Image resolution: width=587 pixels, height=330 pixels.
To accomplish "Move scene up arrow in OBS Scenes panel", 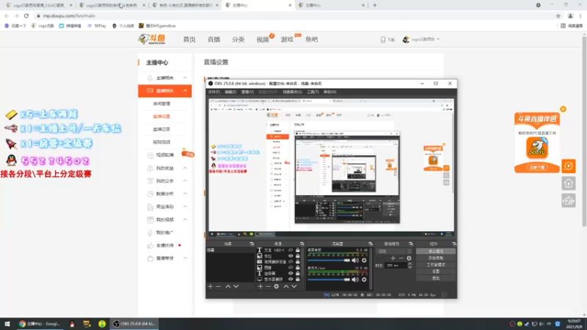I will (228, 286).
